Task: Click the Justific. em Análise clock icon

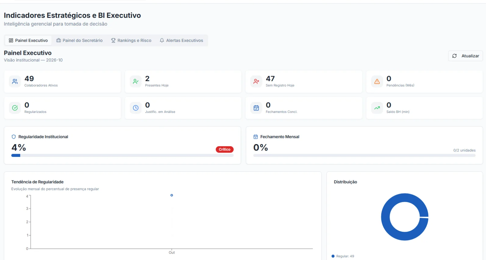Action: (x=135, y=108)
